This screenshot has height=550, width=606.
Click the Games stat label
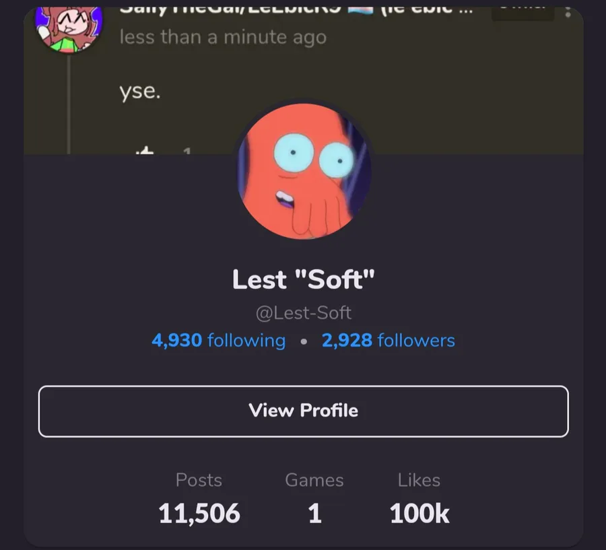[x=314, y=480]
